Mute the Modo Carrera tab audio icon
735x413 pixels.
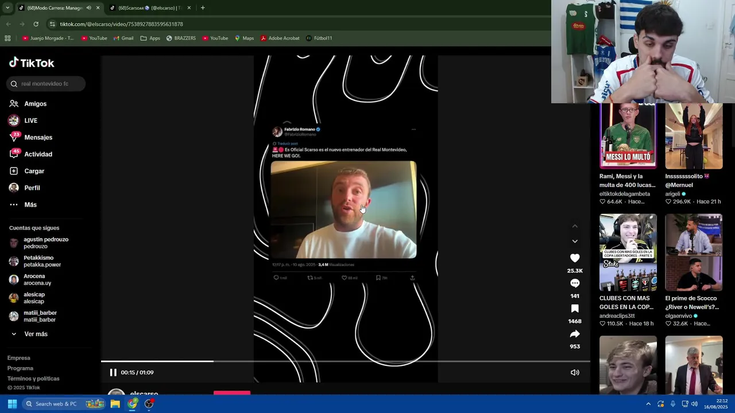pyautogui.click(x=88, y=8)
